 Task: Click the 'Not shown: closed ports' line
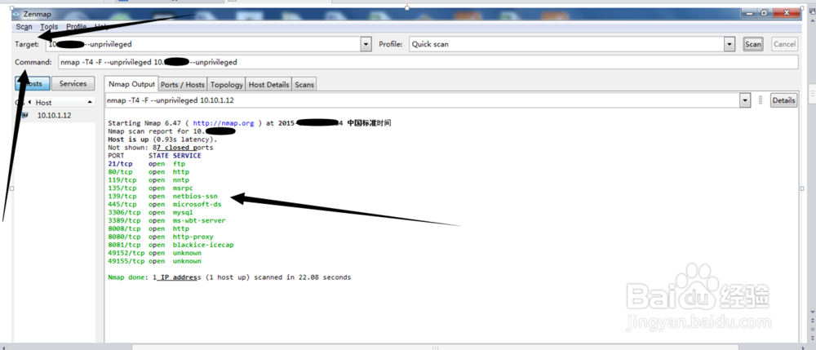point(160,148)
